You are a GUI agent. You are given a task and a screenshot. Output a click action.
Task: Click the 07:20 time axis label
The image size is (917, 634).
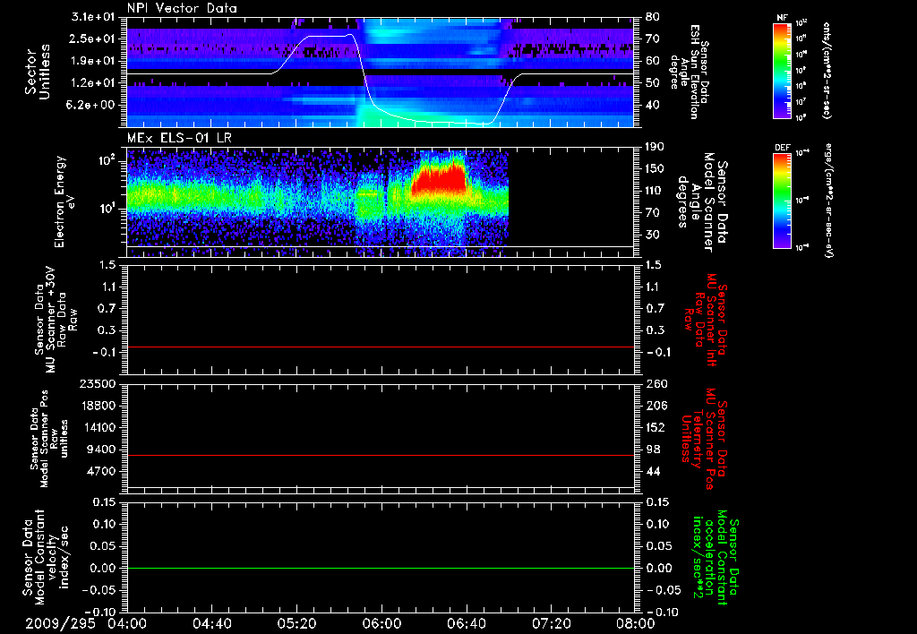(551, 623)
